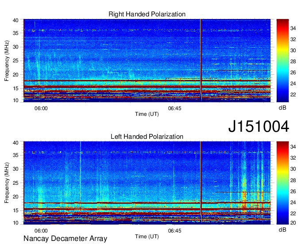The width and height of the screenshot is (301, 244).
Task: Click the top panel Time (UT) axis label
Action: pyautogui.click(x=147, y=114)
